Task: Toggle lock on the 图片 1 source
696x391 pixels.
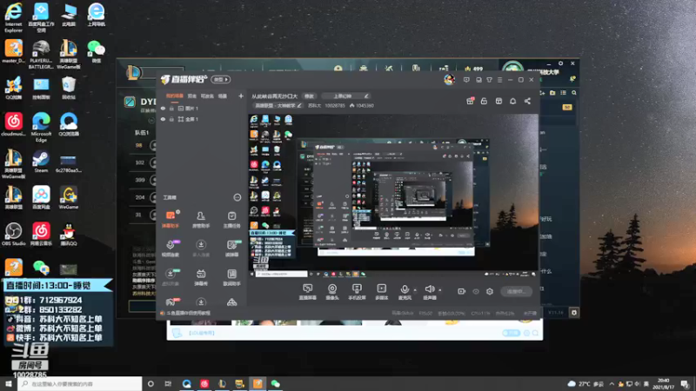Action: coord(171,109)
